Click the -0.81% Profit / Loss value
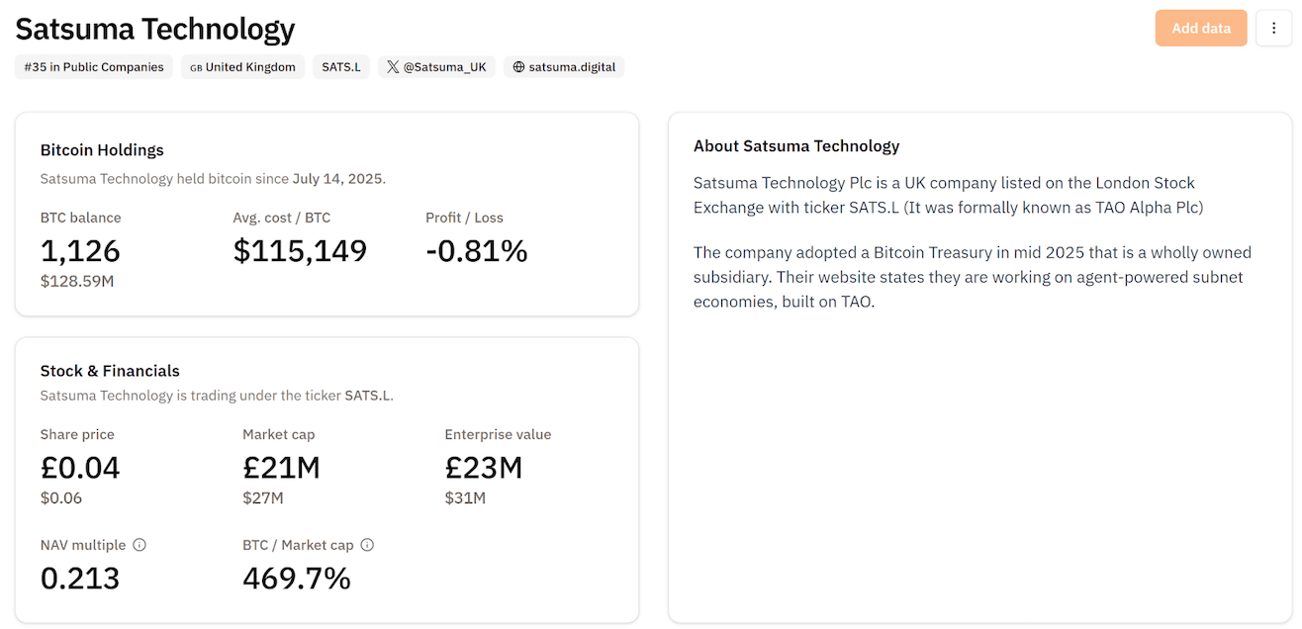 [x=476, y=250]
